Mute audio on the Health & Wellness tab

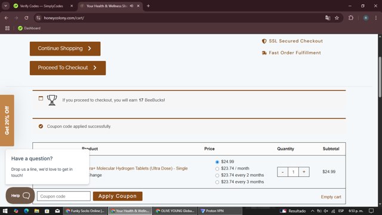tap(131, 6)
